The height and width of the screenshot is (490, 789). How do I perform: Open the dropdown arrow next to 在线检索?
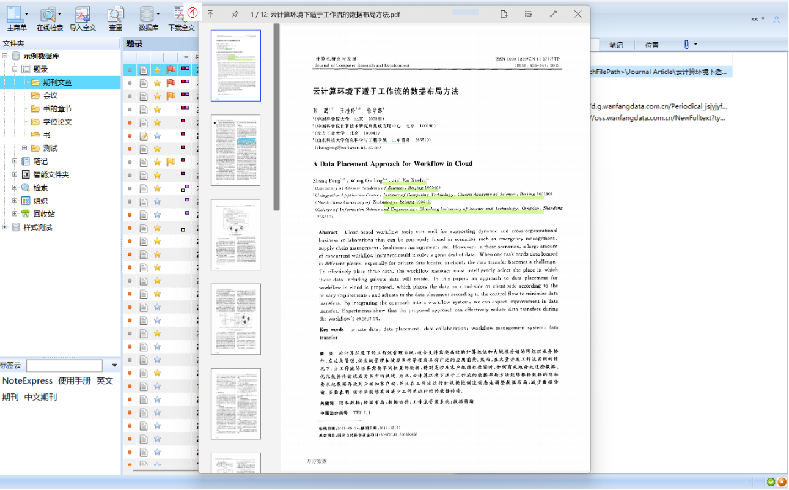(60, 13)
